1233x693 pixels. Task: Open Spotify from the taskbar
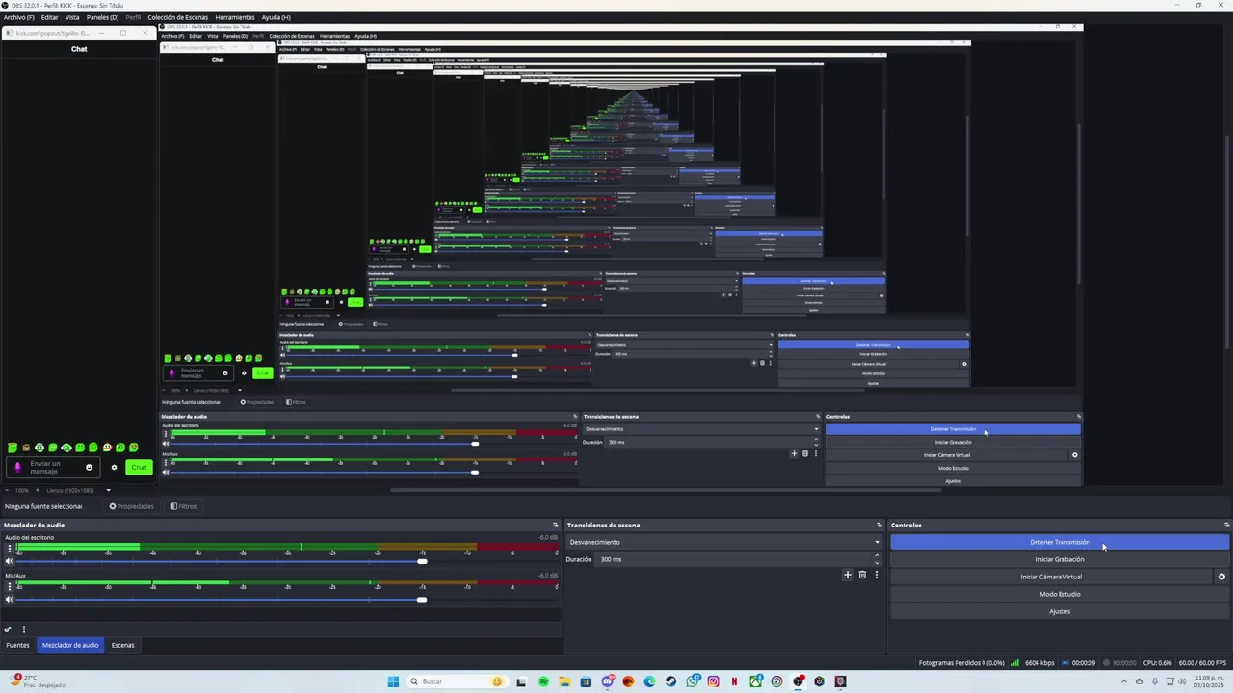(544, 681)
